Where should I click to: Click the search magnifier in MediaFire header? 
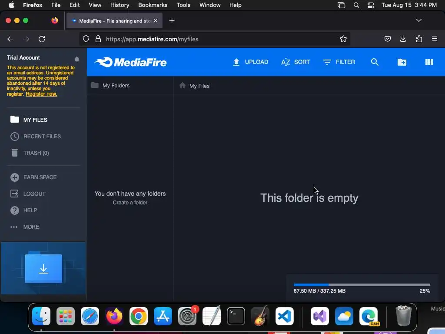pos(375,62)
